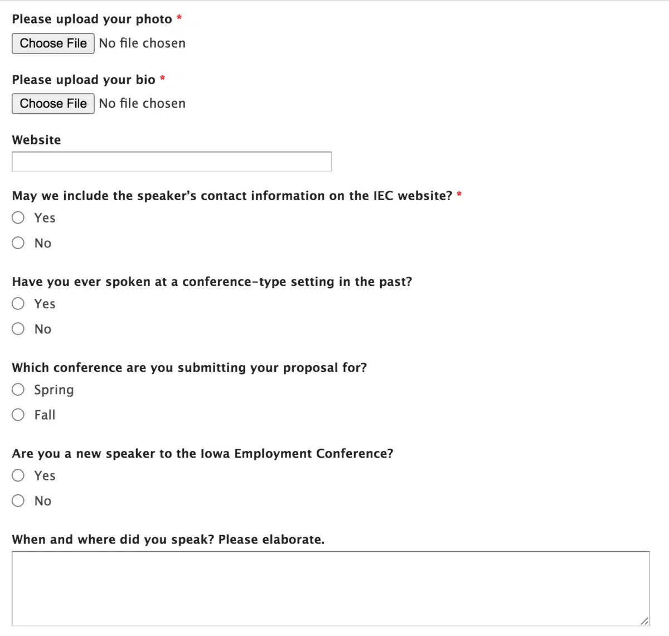Click the 'Website' field label

click(37, 140)
